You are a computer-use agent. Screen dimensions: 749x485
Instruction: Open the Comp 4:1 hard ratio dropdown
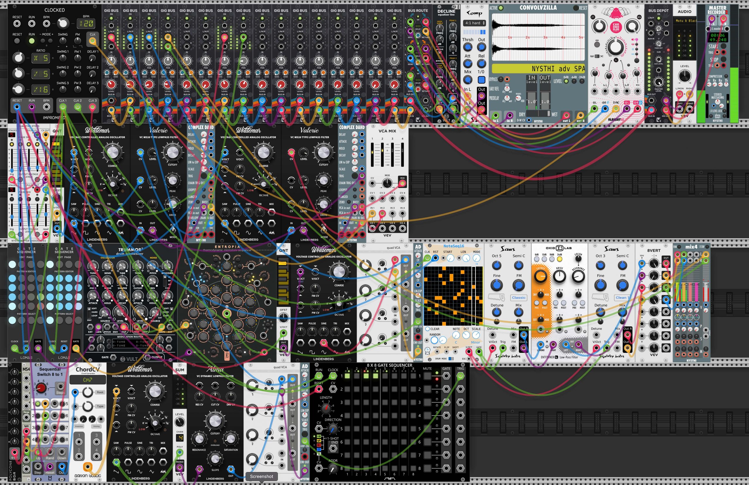click(x=475, y=23)
